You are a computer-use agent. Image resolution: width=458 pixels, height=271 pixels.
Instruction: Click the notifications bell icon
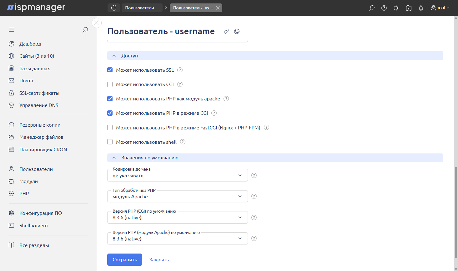click(x=420, y=8)
